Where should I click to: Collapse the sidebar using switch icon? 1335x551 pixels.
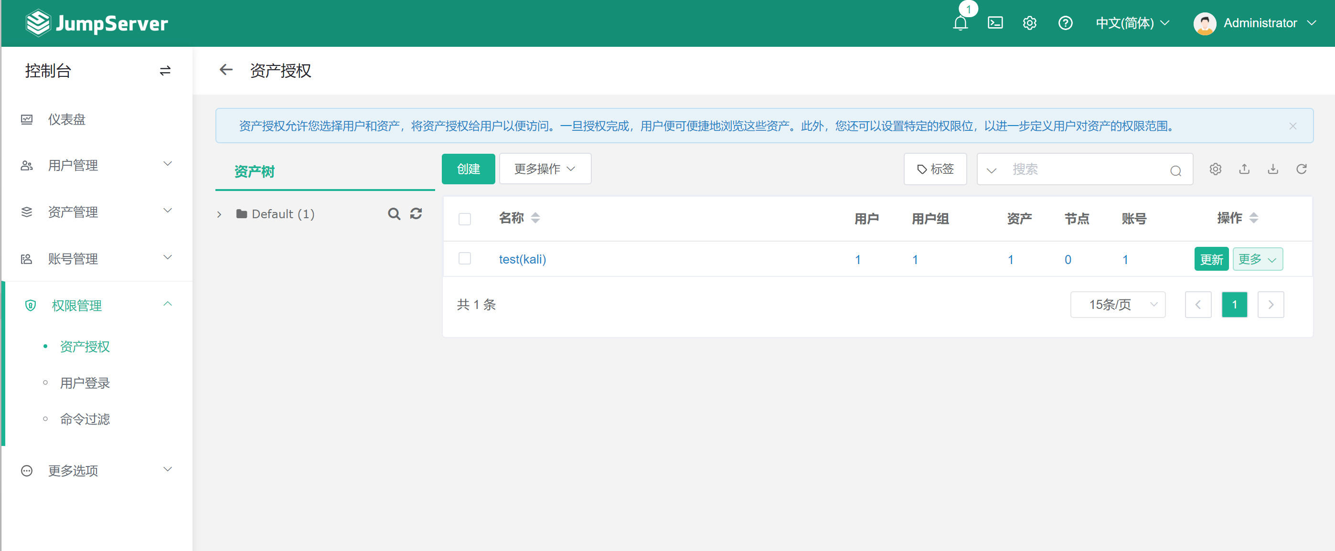pos(165,71)
